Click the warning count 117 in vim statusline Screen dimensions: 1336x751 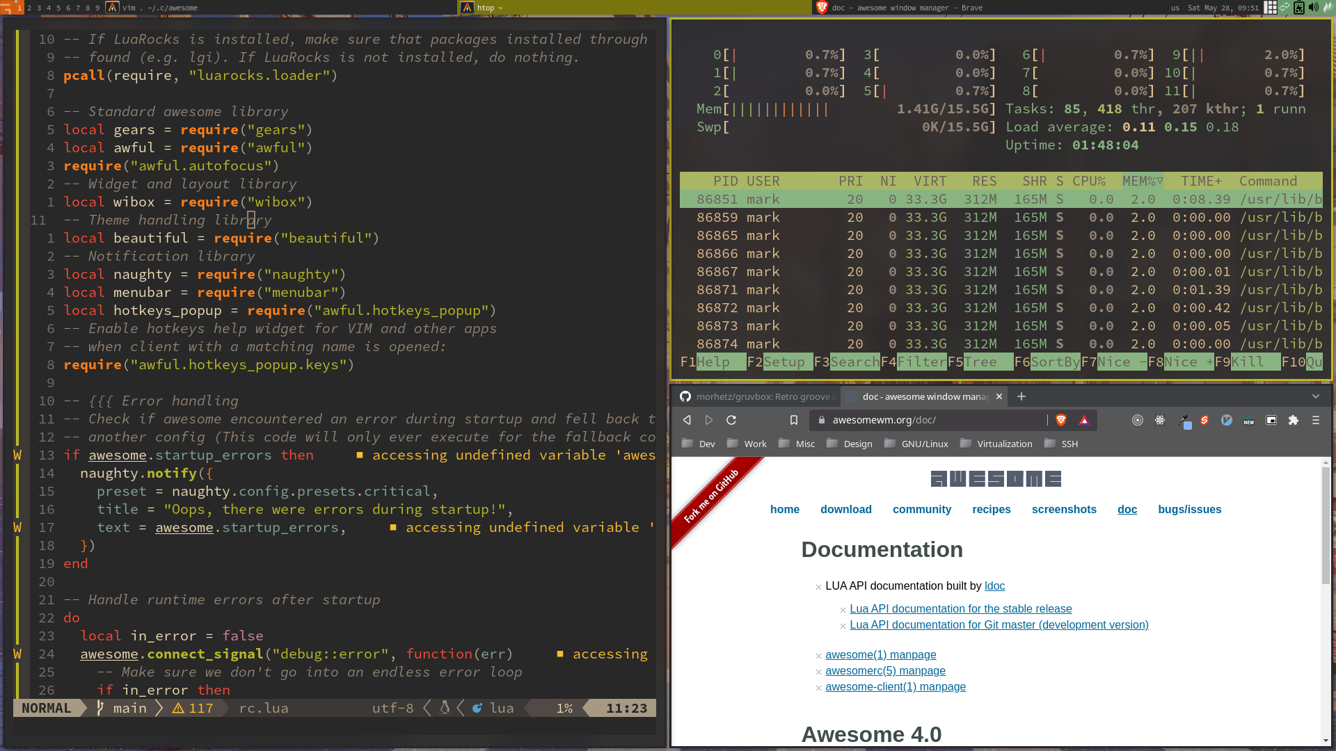[x=193, y=708]
